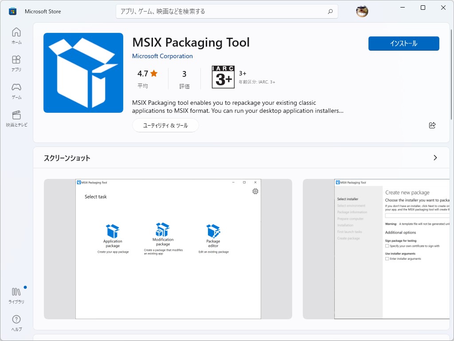Click the search magnifier icon

tap(330, 11)
